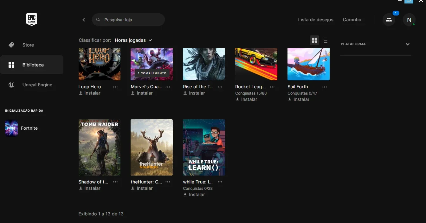Screen dimensions: 426x223
Task: Open the N account avatar menu
Action: [409, 20]
